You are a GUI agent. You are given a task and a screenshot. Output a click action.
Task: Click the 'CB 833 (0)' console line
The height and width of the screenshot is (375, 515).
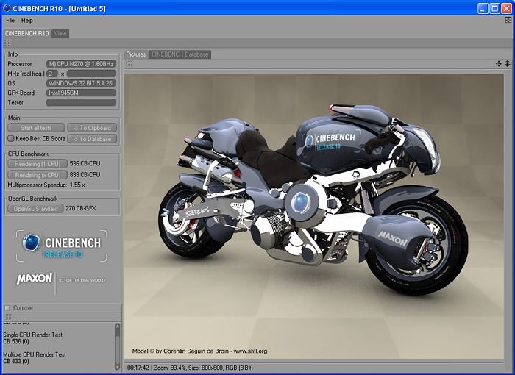click(x=16, y=361)
